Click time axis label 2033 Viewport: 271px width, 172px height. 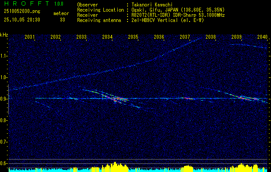tap(81, 37)
